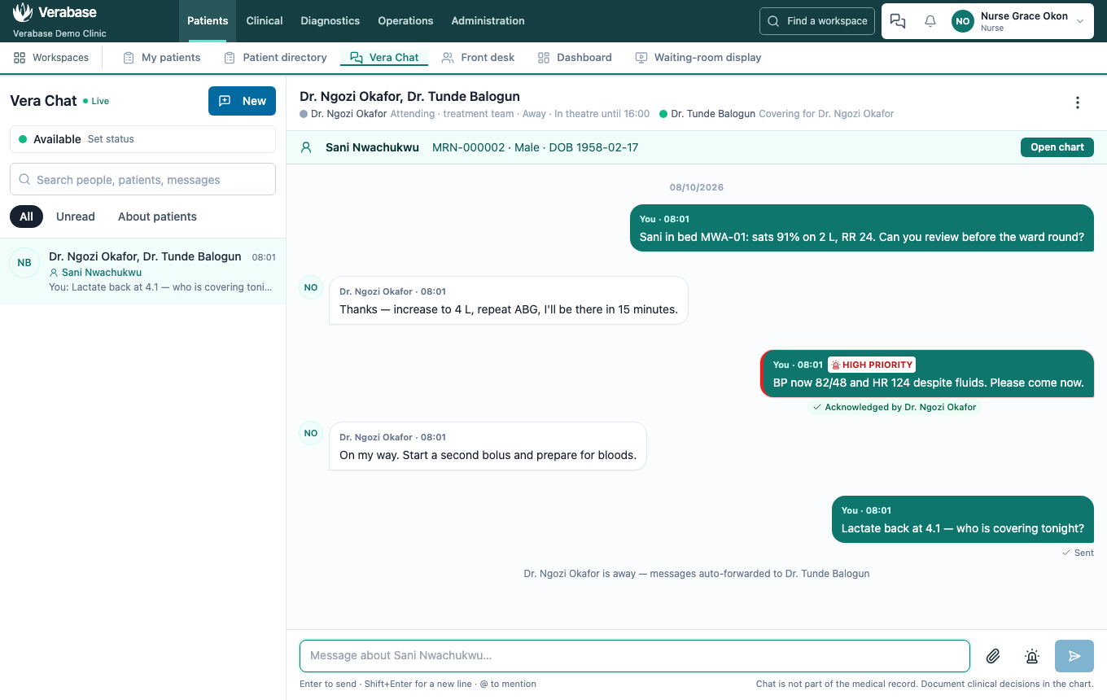Click the Verabase logo icon

(x=23, y=13)
